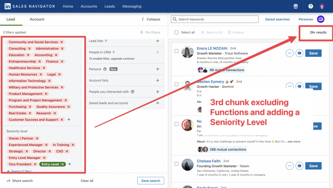Remove the Information Technology filter

(x=49, y=81)
